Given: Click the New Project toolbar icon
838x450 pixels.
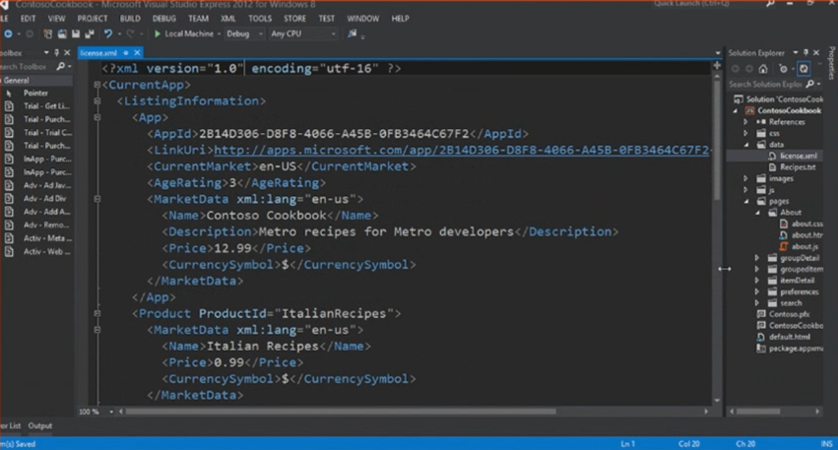Looking at the screenshot, I should [x=47, y=33].
